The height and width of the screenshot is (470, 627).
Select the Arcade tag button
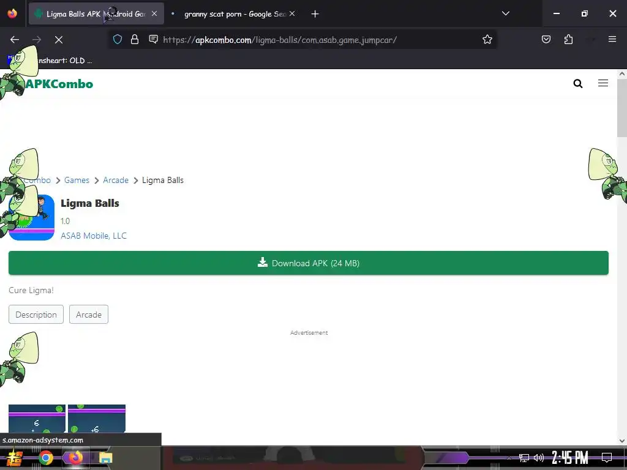[89, 315]
